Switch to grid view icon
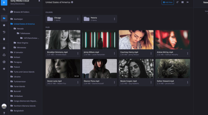Screen dimensions: 208x115 183,2
